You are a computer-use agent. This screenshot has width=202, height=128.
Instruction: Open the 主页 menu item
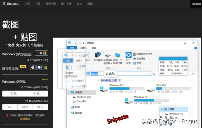tap(27, 4)
